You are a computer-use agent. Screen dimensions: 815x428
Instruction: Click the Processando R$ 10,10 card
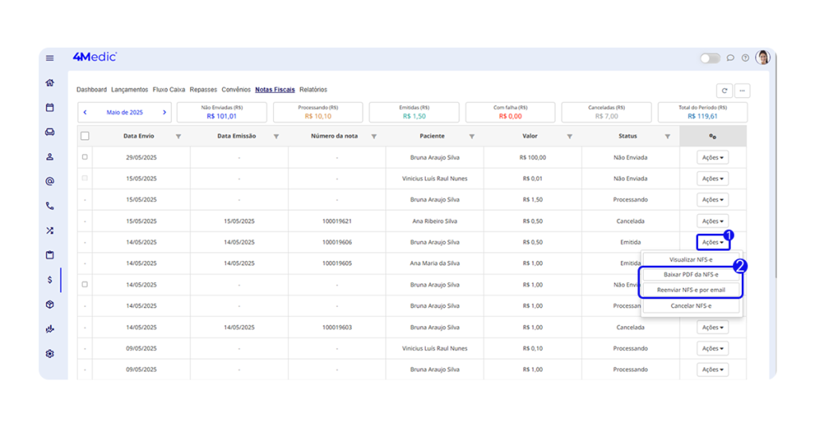(x=318, y=112)
